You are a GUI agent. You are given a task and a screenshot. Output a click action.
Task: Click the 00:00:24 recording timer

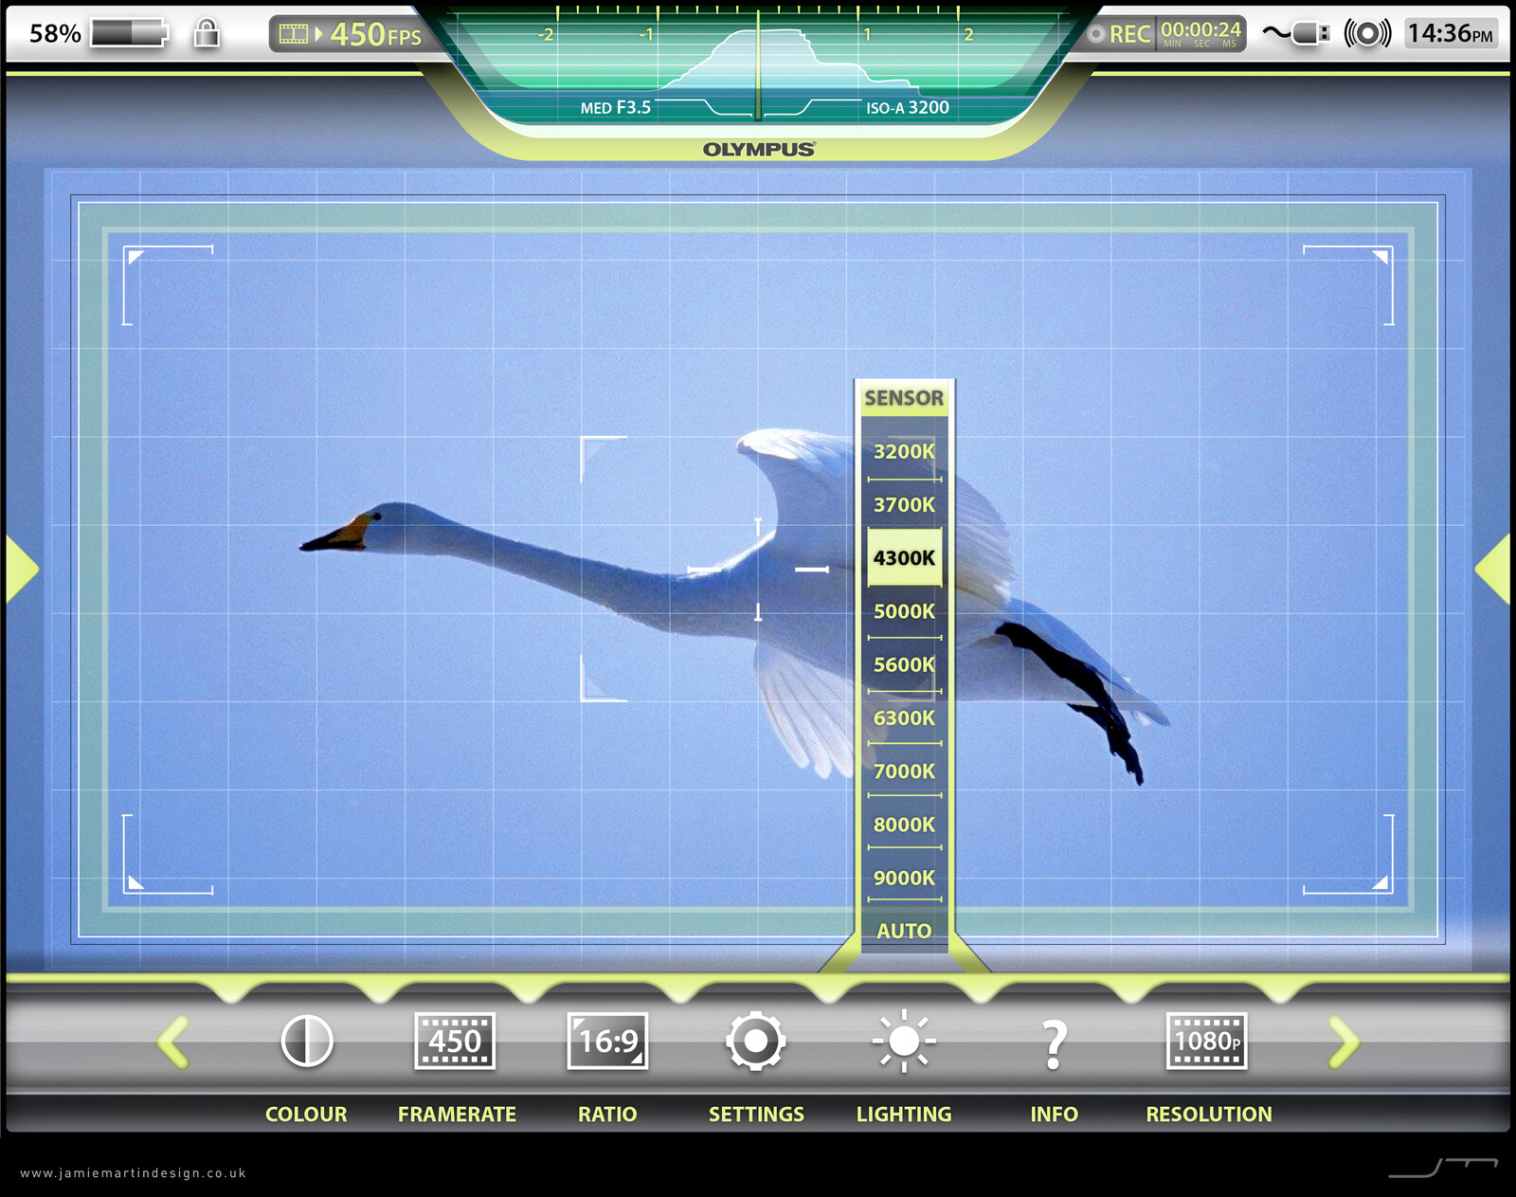(x=1200, y=33)
